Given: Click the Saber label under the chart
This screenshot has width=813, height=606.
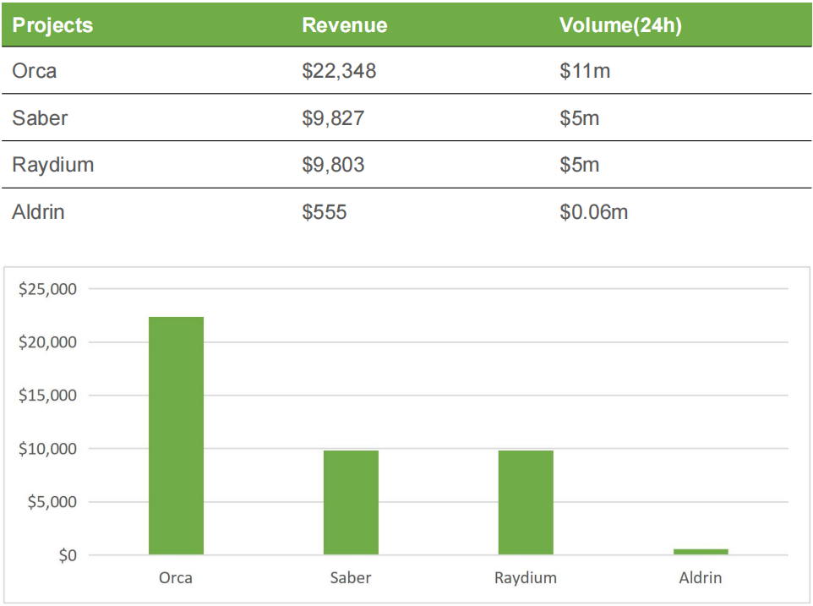Looking at the screenshot, I should [351, 577].
